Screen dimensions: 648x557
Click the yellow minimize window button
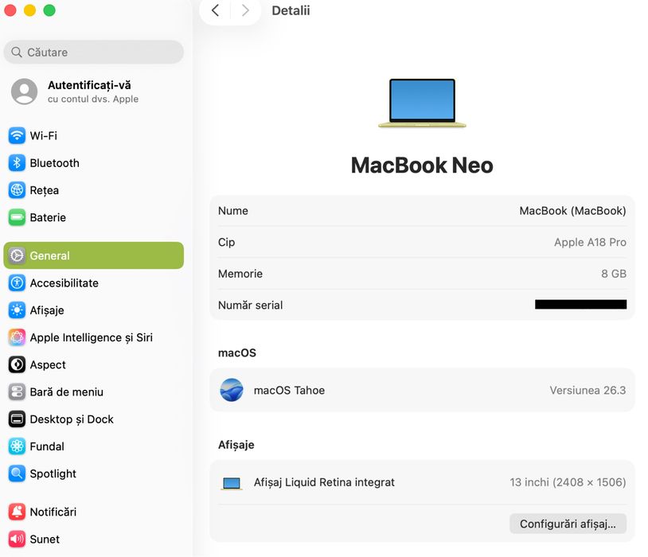[29, 10]
